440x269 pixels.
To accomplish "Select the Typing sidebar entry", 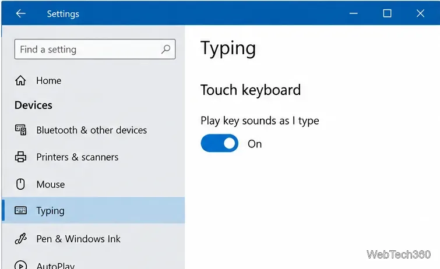I will pyautogui.click(x=93, y=210).
